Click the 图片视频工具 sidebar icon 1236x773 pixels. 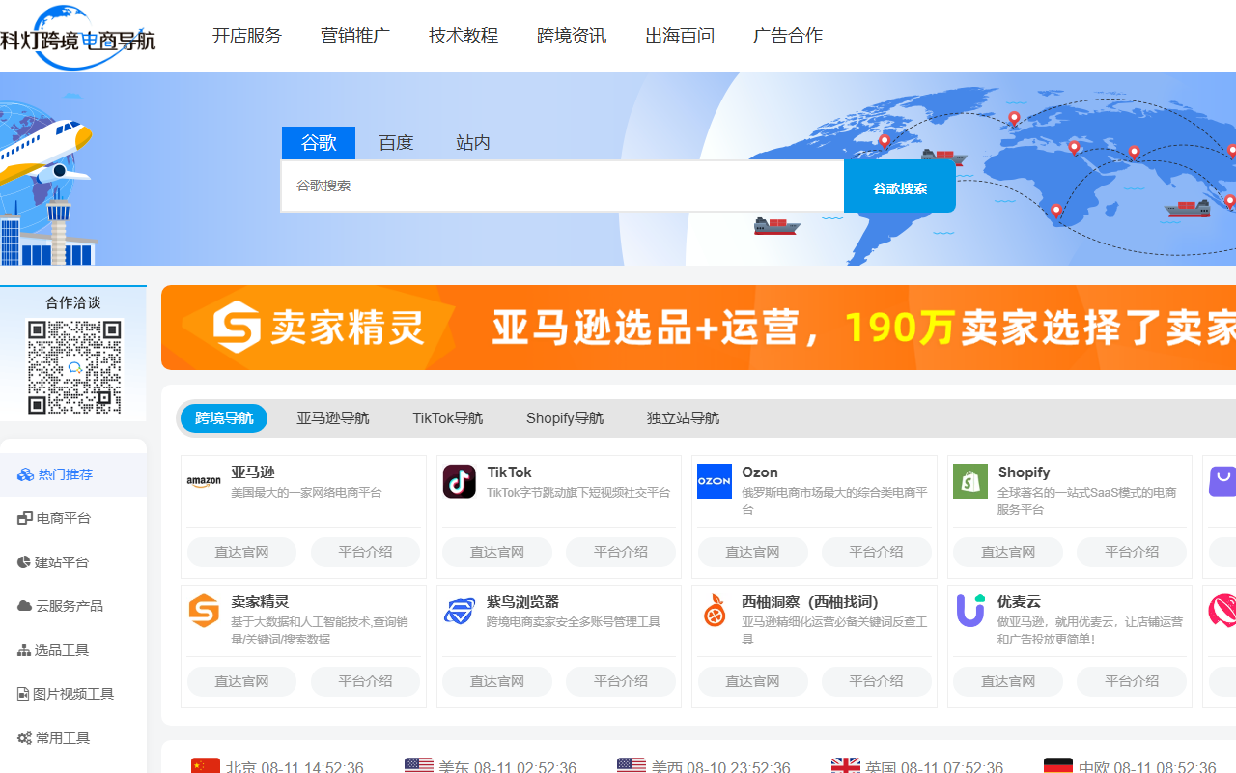click(24, 694)
